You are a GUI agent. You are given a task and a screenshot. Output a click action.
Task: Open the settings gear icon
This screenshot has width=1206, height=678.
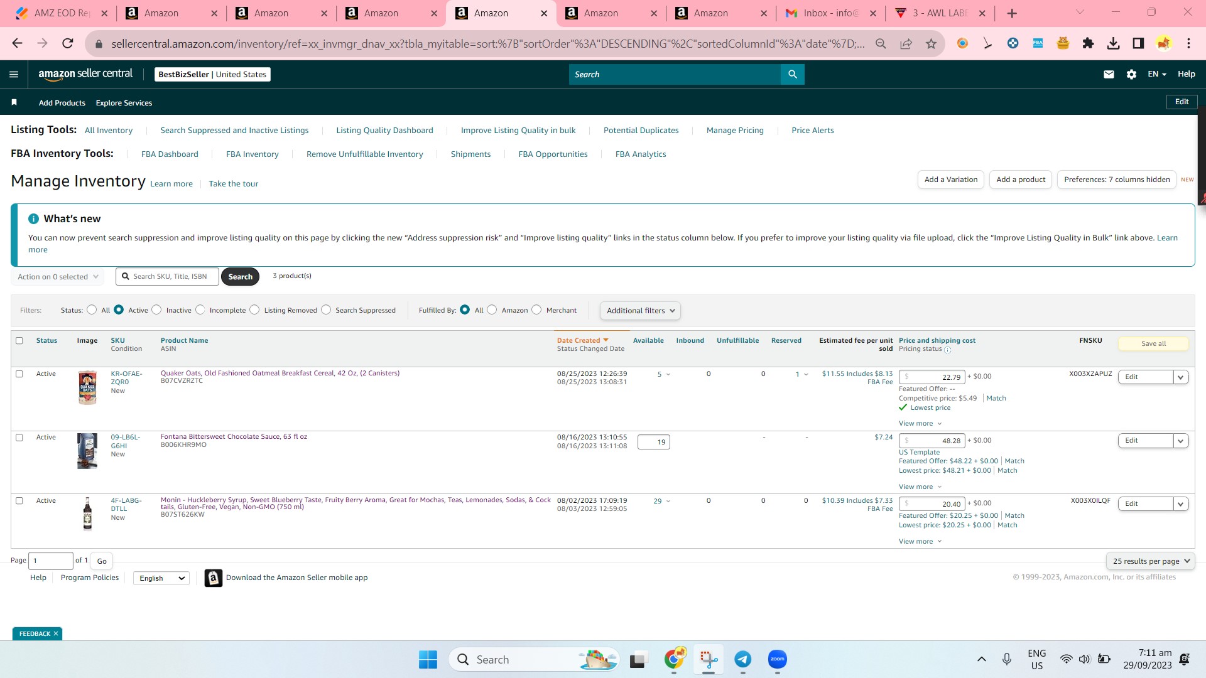(1131, 74)
